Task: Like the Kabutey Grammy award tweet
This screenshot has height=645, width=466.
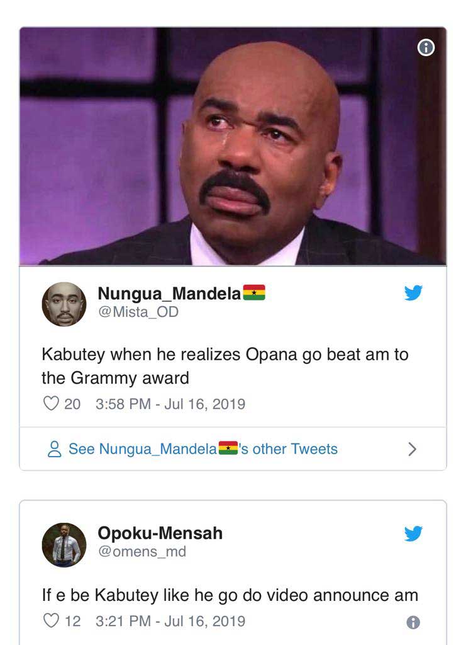Action: 51,404
